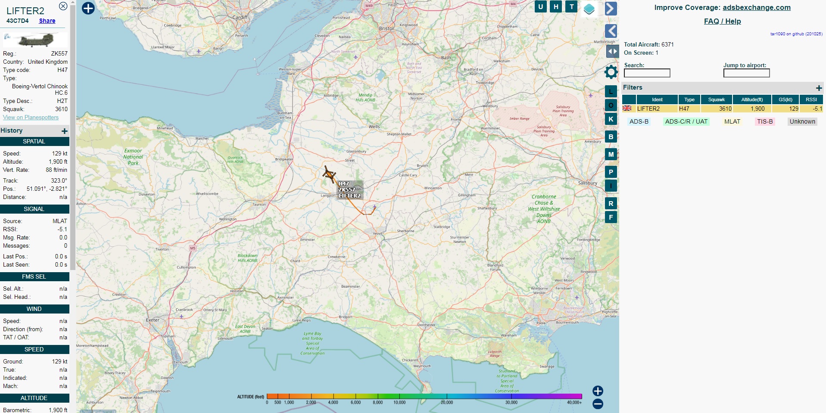Viewport: 826px width, 413px height.
Task: Click the SIGNAL section header
Action: [x=34, y=209]
